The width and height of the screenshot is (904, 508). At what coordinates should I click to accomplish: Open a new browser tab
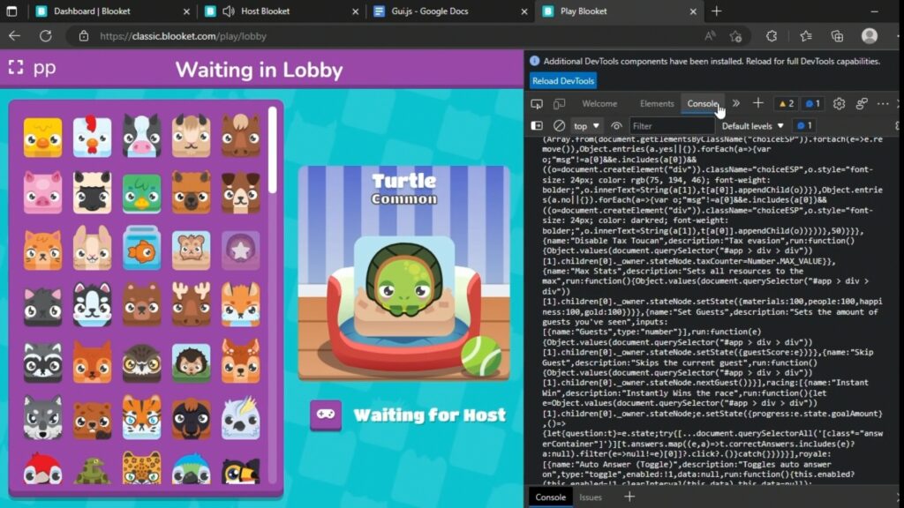(717, 11)
